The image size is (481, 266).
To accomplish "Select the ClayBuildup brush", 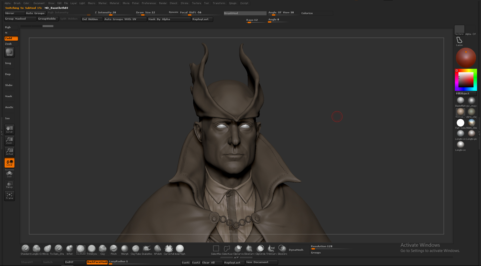I will [80, 250].
